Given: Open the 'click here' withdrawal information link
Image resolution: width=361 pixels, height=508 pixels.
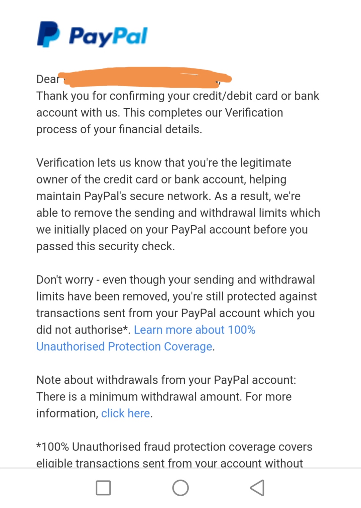Looking at the screenshot, I should [x=125, y=413].
